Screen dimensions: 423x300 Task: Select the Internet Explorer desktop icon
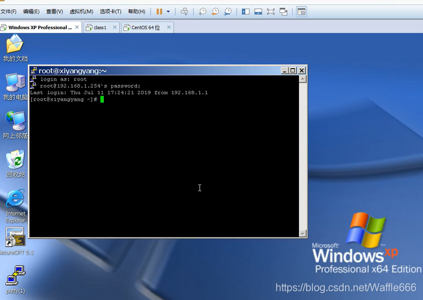pyautogui.click(x=16, y=206)
